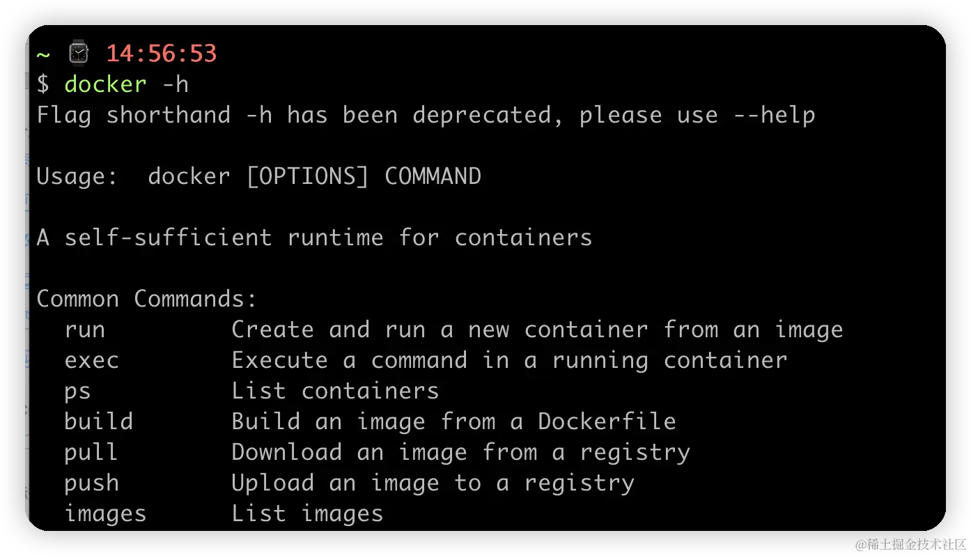The width and height of the screenshot is (971, 556).
Task: Click the build command name
Action: (98, 422)
